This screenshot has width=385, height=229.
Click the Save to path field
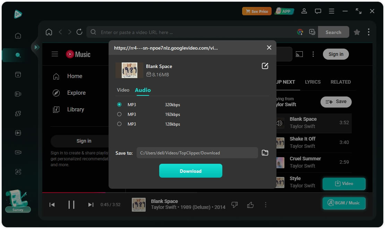pos(197,153)
